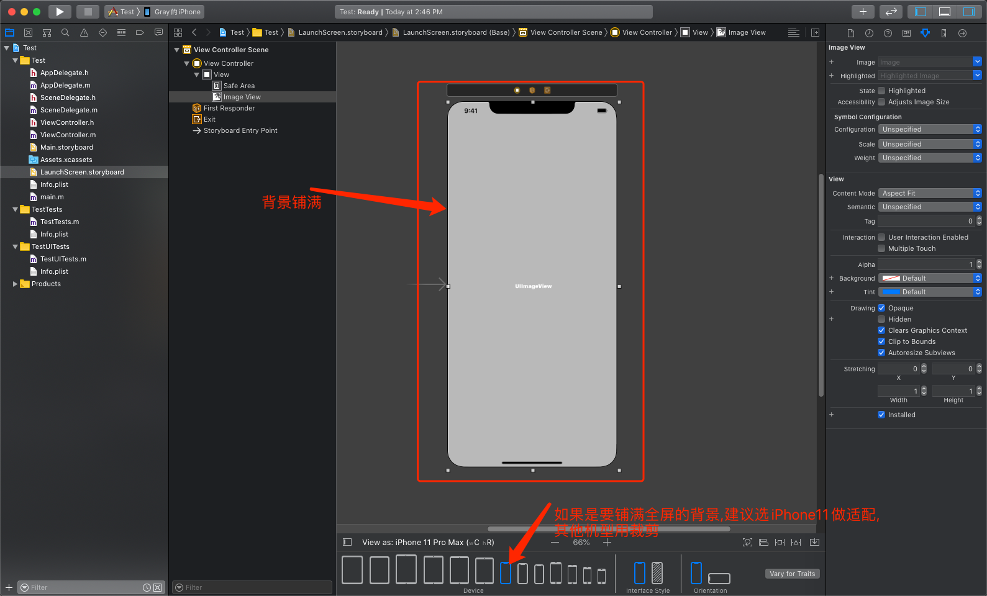Click the Run (play) button
The width and height of the screenshot is (987, 596).
60,11
